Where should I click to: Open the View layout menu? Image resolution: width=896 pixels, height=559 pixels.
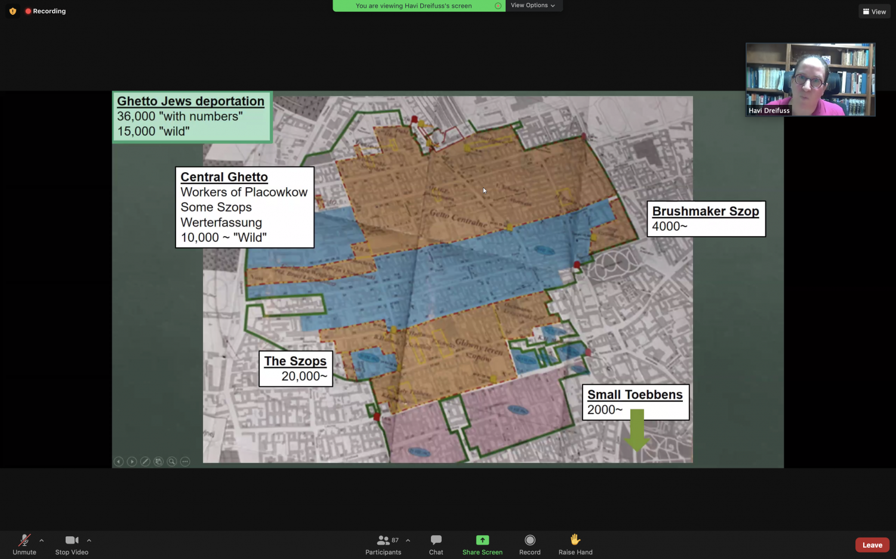[874, 11]
